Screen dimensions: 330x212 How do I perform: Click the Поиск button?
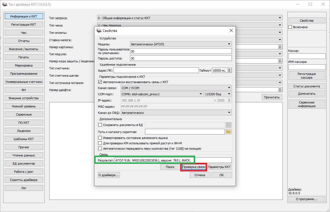click(x=170, y=167)
